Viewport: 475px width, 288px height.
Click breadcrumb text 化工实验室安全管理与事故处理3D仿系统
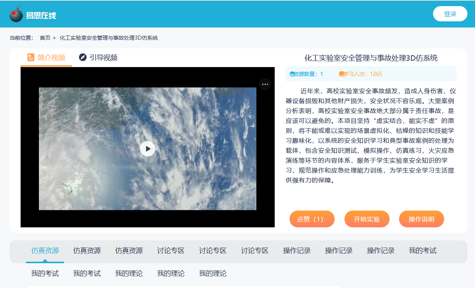(109, 38)
